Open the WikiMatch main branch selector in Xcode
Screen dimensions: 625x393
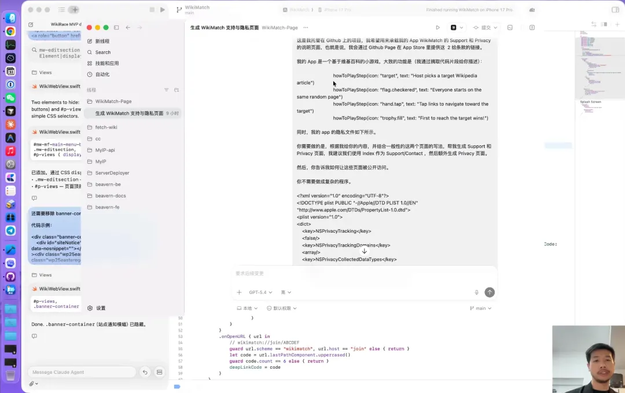(193, 10)
